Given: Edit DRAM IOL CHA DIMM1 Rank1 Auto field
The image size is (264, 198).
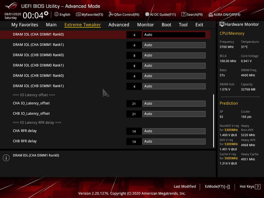Looking at the screenshot, I should [174, 45].
